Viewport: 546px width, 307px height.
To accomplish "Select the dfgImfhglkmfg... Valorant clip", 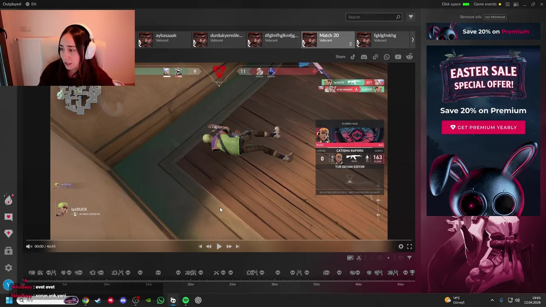I will pos(273,39).
